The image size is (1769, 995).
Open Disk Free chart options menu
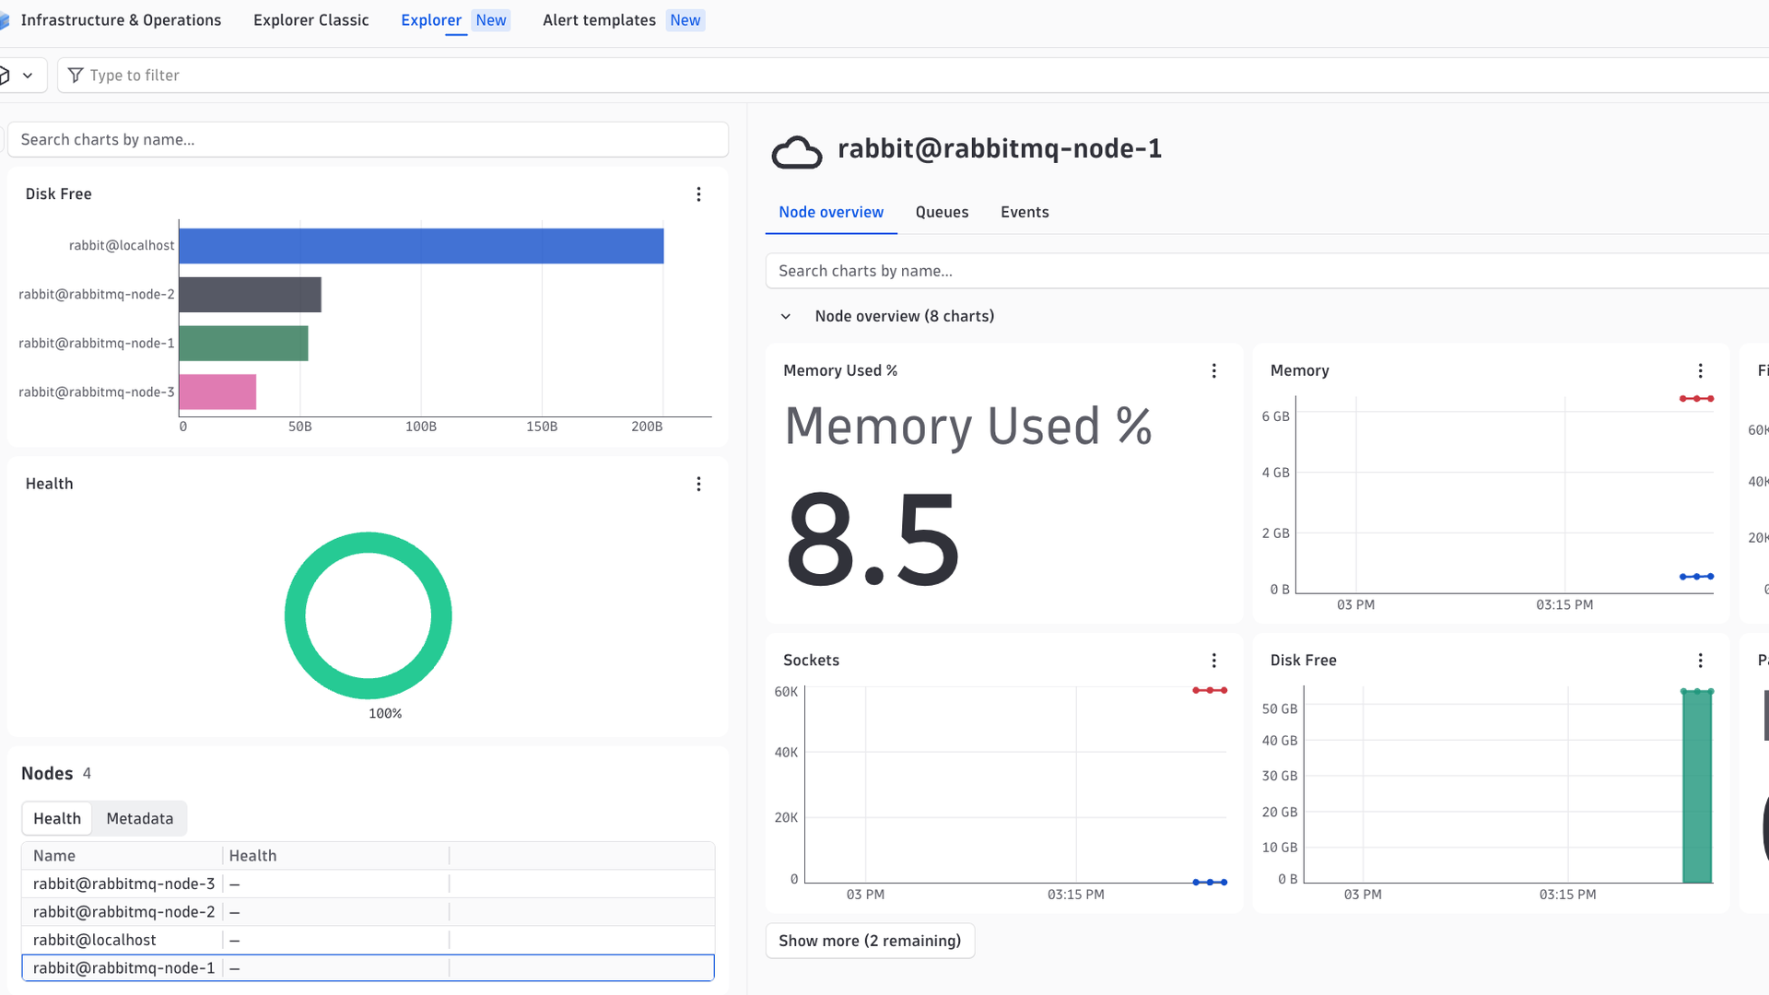click(698, 194)
